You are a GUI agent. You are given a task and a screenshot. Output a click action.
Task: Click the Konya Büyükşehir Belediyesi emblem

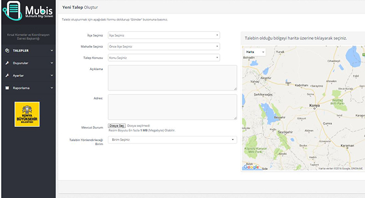27,114
